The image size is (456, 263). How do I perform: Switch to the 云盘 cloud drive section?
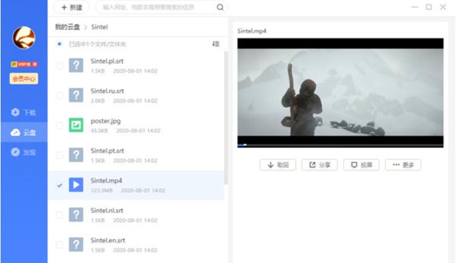[x=24, y=133]
